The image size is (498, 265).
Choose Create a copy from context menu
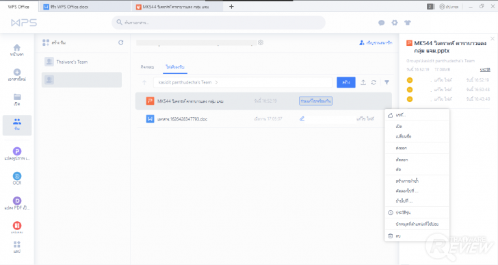417,181
